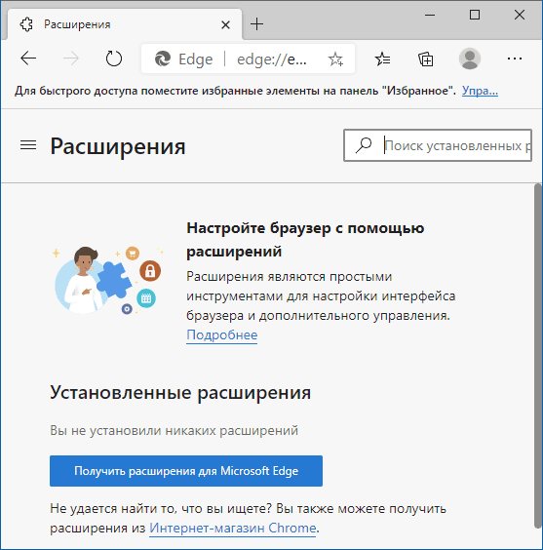543x550 pixels.
Task: Click the Настройте браузер с помощью расширений heading
Action: (x=305, y=240)
